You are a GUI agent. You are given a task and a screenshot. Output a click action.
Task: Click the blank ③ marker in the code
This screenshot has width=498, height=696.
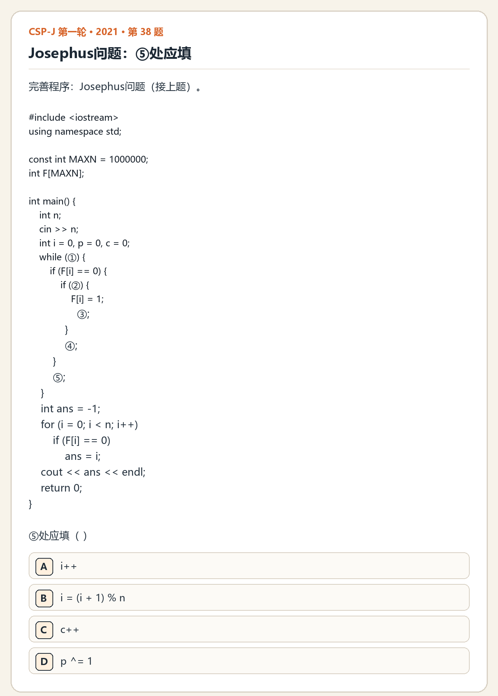click(82, 314)
